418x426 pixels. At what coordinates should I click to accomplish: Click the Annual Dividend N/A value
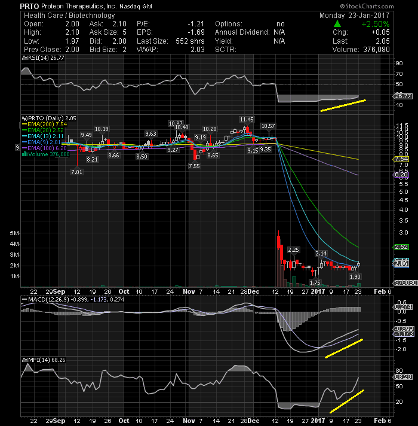click(x=279, y=32)
